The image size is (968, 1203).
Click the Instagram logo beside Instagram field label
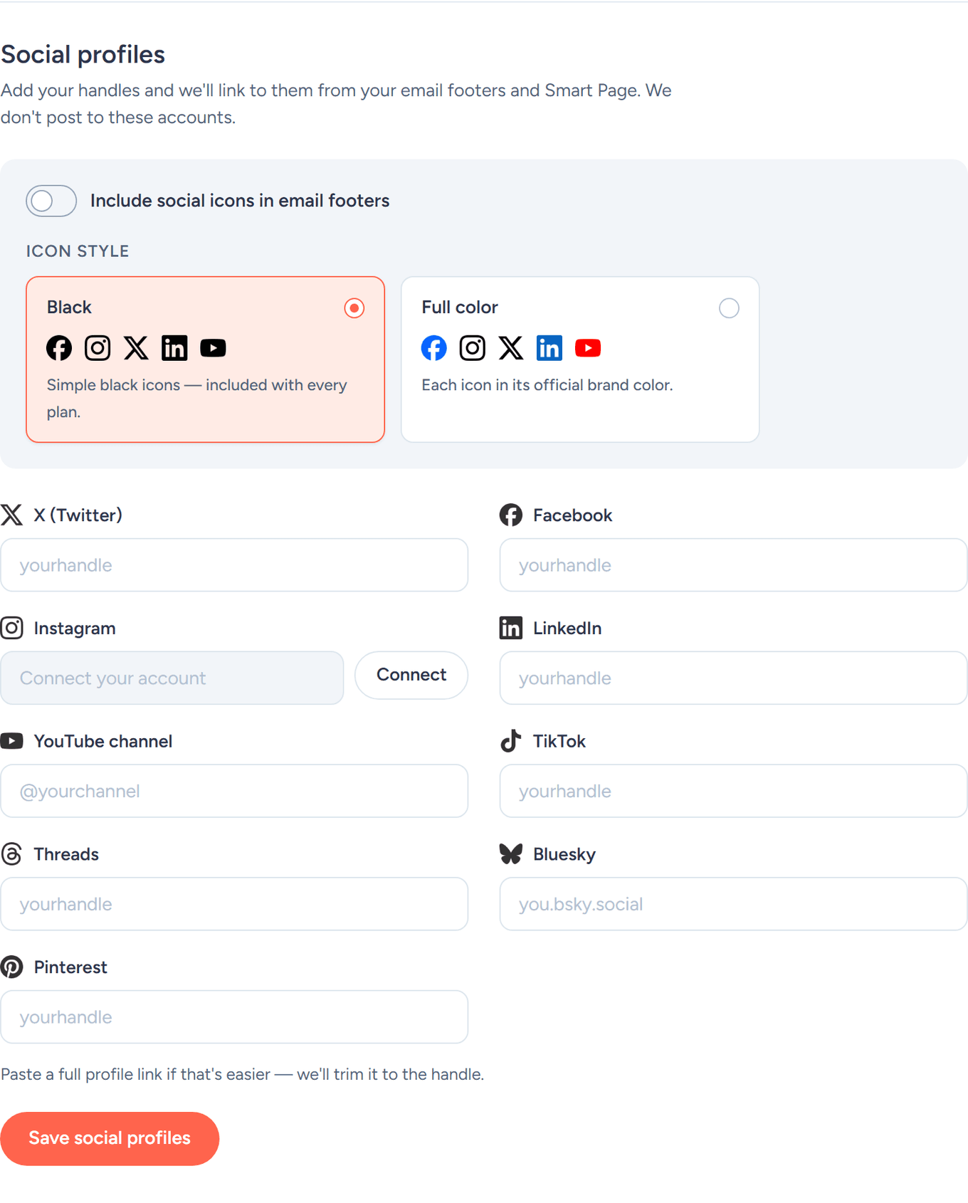[11, 628]
